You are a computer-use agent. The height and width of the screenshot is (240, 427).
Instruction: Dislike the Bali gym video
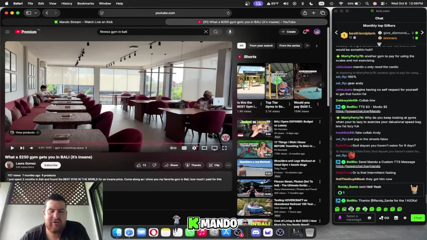(x=154, y=165)
